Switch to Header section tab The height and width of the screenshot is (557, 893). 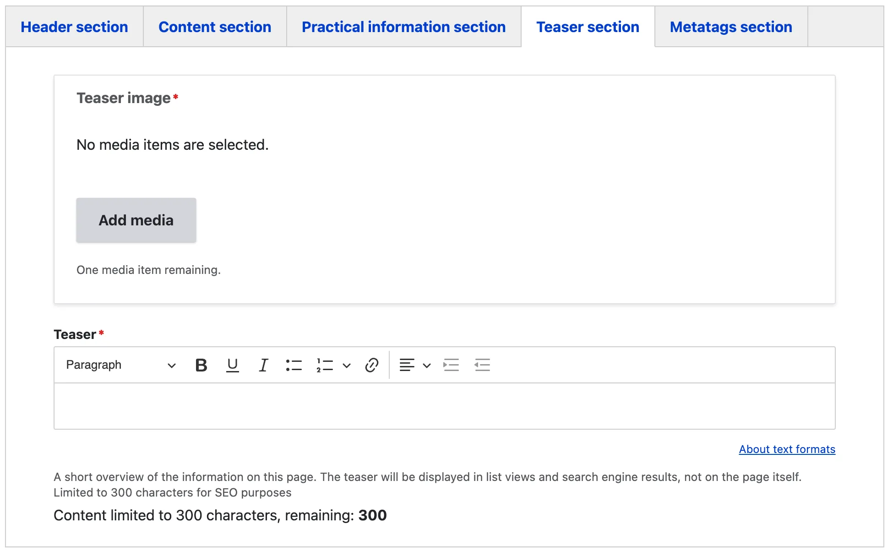[74, 27]
